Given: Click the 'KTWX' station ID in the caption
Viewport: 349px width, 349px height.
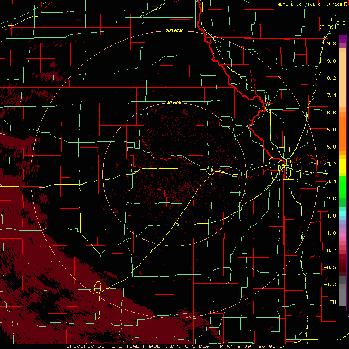Looking at the screenshot, I should coord(228,346).
